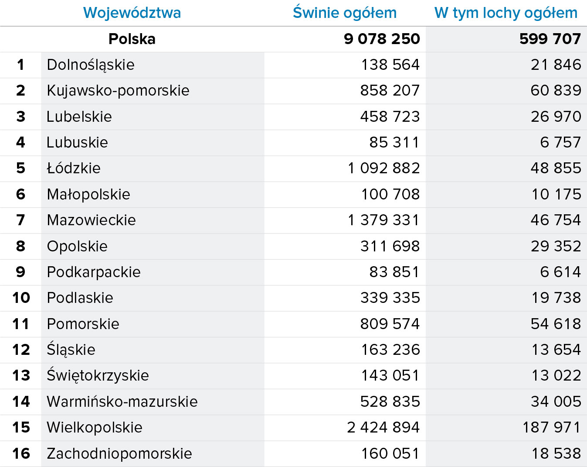Click Wielkopolskie swine total 2 424 894

[x=383, y=427]
